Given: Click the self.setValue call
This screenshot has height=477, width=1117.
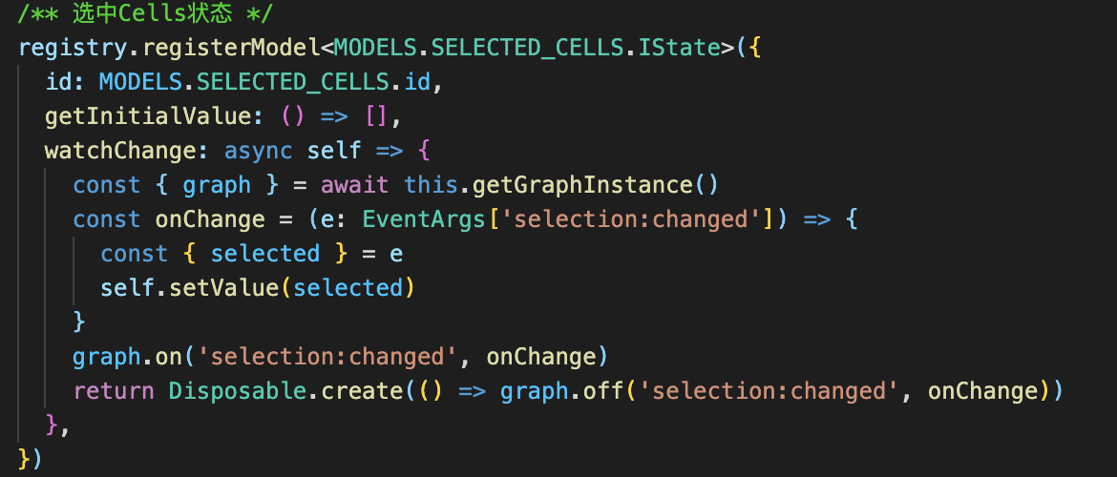Looking at the screenshot, I should [x=188, y=287].
